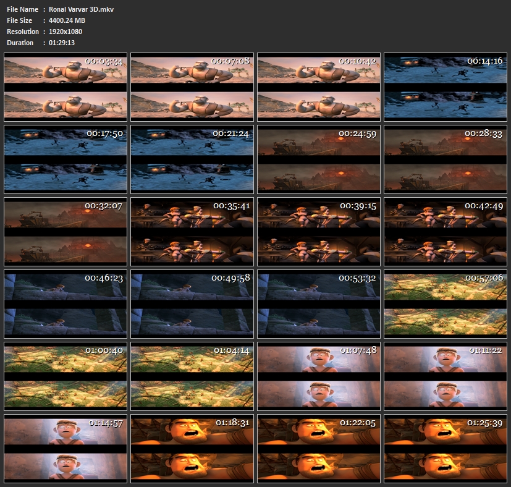Image resolution: width=511 pixels, height=487 pixels.
Task: Click the thumbnail at 00:32:07
Action: point(65,232)
